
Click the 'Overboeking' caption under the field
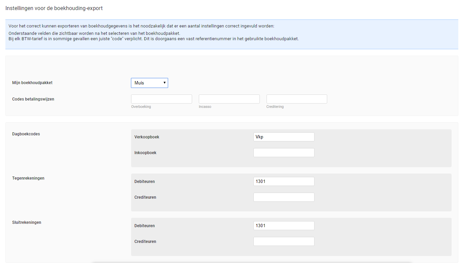tap(141, 107)
